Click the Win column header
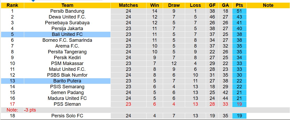 click(x=155, y=5)
